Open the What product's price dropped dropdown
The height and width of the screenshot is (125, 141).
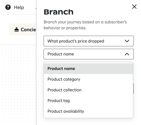point(89,41)
